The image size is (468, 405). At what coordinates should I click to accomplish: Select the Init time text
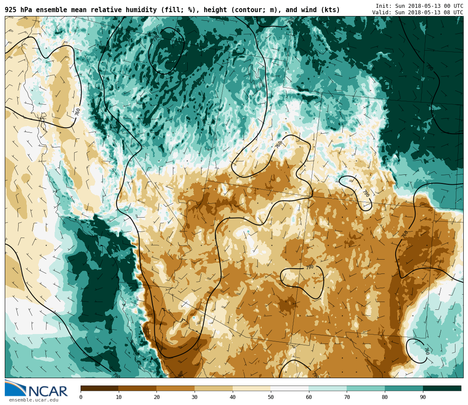(x=419, y=6)
